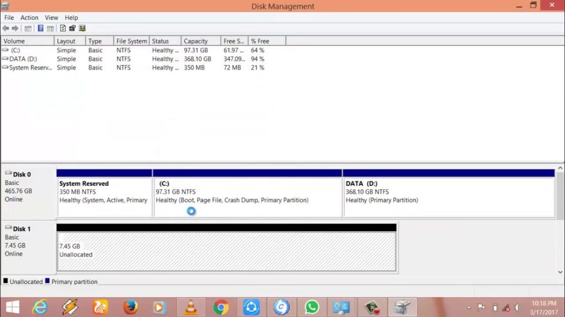Click the Forward arrow in the toolbar

pos(15,29)
